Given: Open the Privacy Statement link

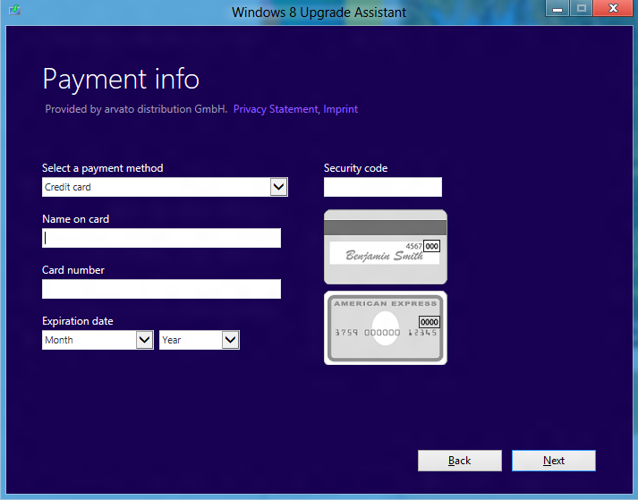Looking at the screenshot, I should point(275,109).
